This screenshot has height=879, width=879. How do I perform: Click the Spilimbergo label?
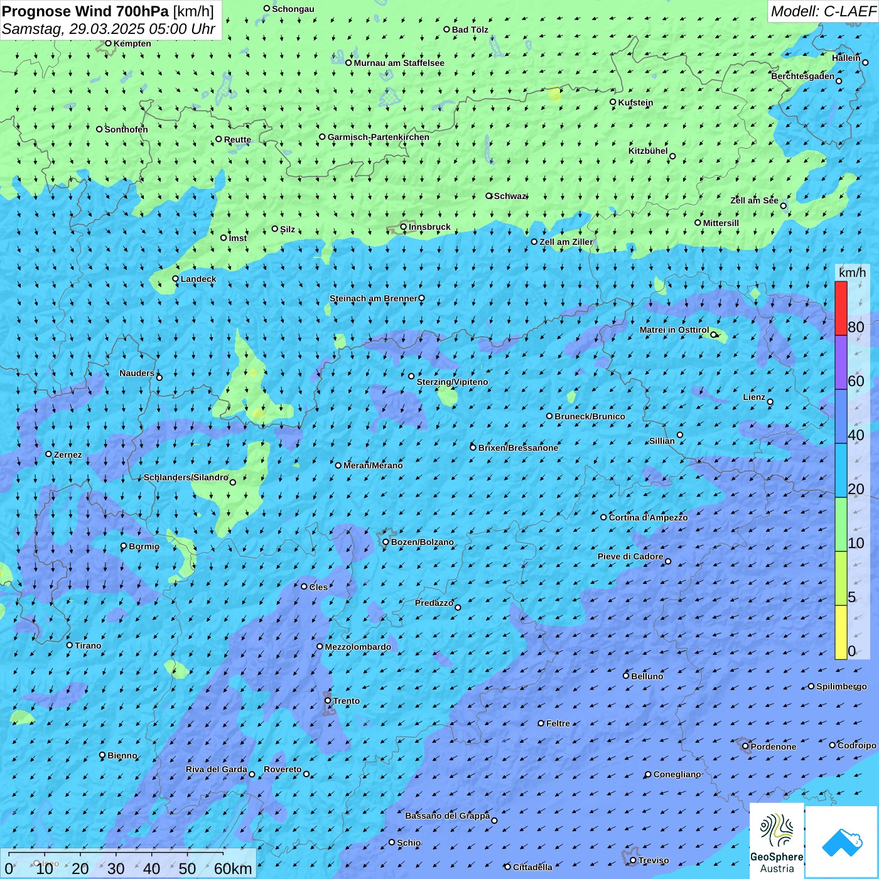(842, 686)
